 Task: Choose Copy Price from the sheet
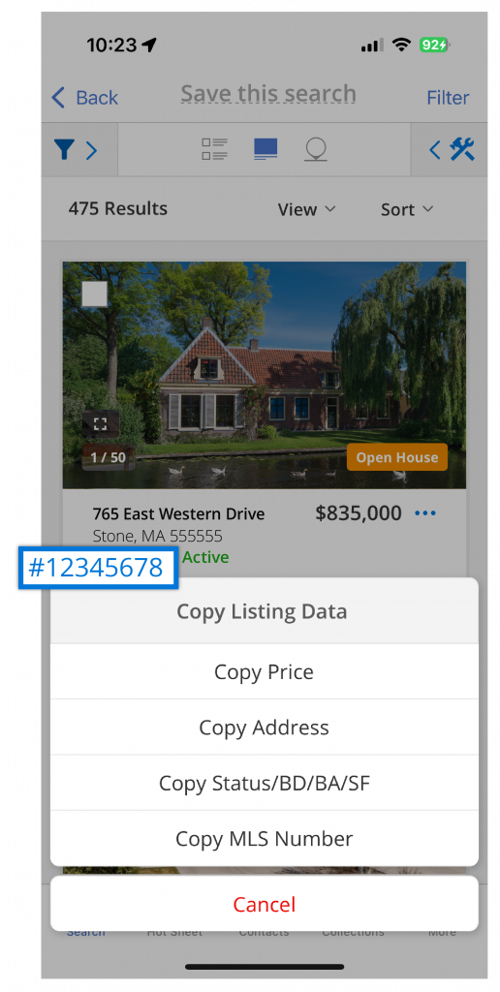click(264, 672)
